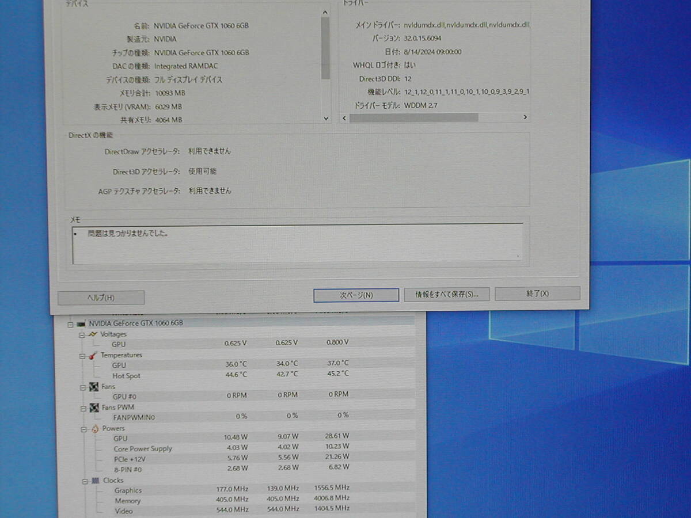
Task: Click the 28.61 W GPU max power value
Action: click(337, 436)
